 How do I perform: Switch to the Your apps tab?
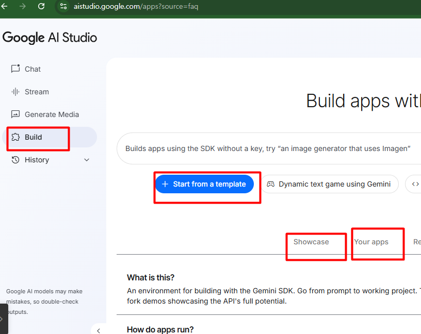click(371, 242)
